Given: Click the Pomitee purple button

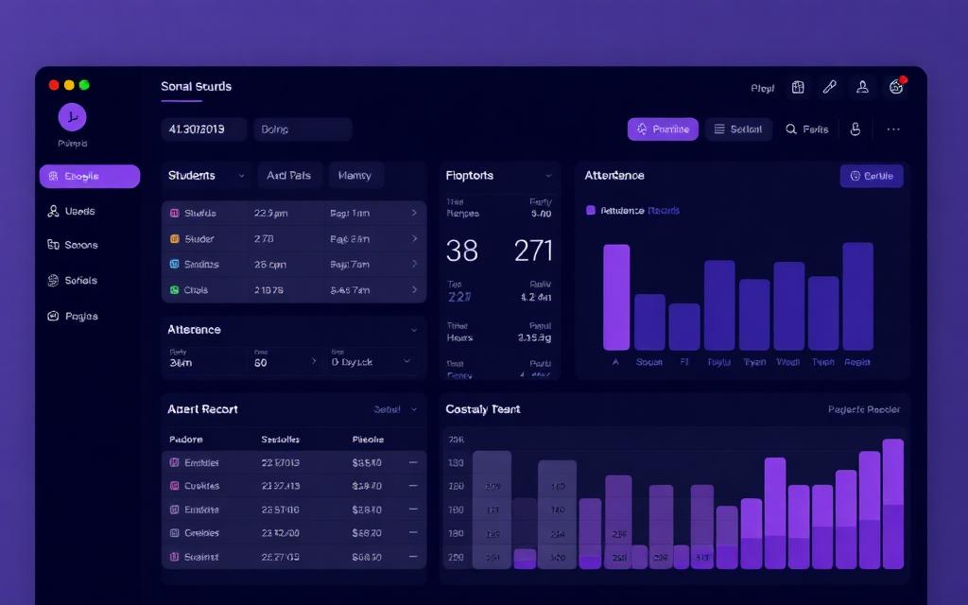Looking at the screenshot, I should tap(663, 129).
